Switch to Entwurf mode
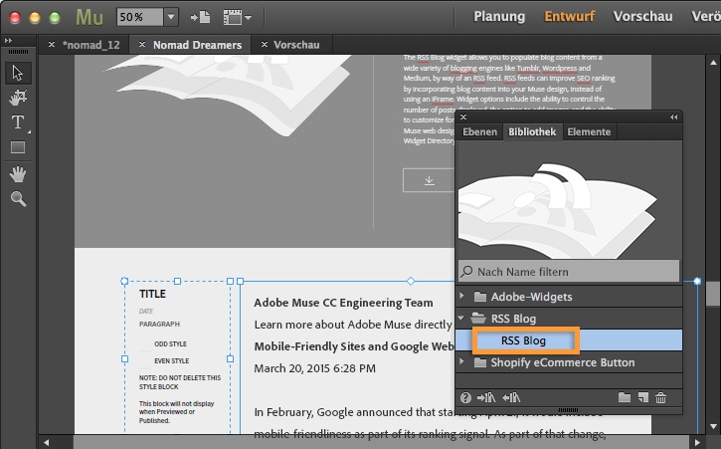Viewport: 721px width, 449px height. 569,17
